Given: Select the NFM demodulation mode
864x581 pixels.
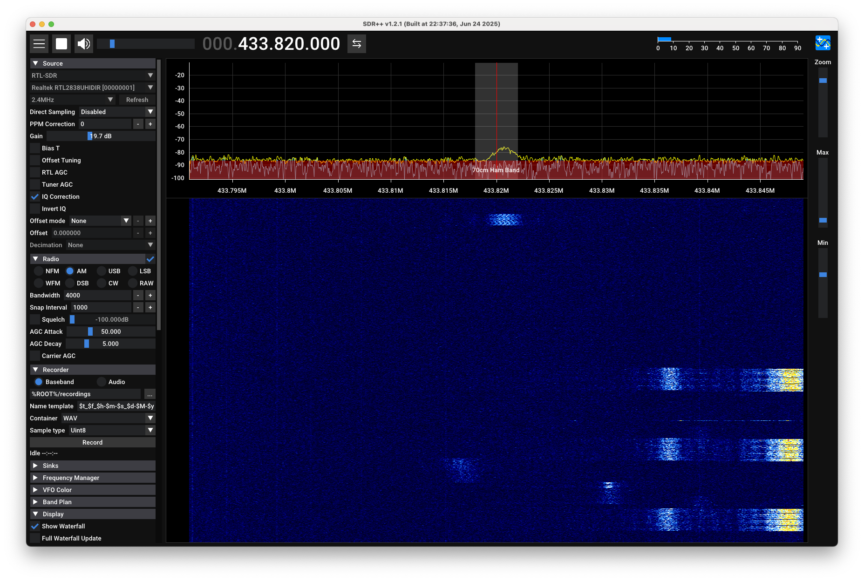Looking at the screenshot, I should tap(39, 271).
